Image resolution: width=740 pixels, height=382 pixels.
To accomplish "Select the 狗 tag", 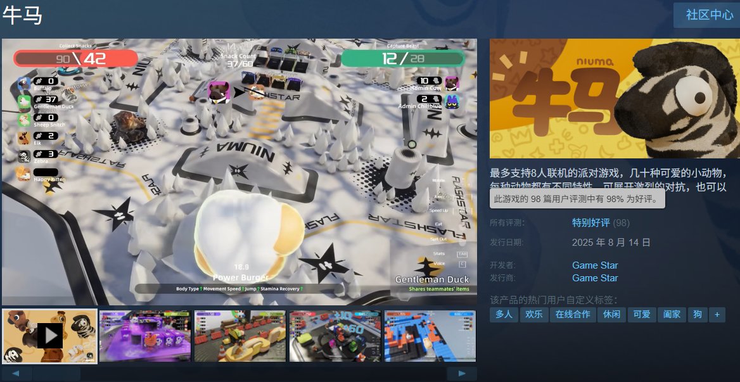I will tap(698, 315).
